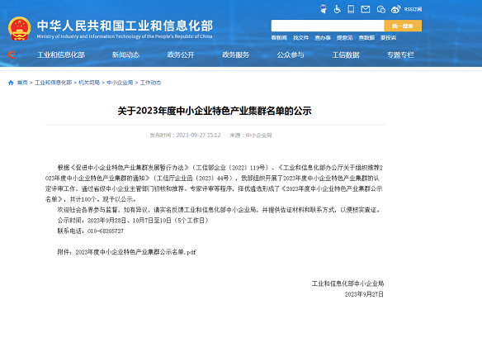Click the RSS订阅 link
482x338 pixels.
[x=413, y=10]
